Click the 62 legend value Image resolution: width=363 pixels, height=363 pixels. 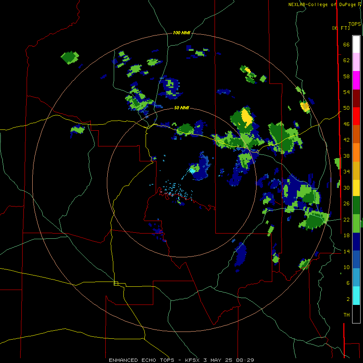tap(346, 60)
